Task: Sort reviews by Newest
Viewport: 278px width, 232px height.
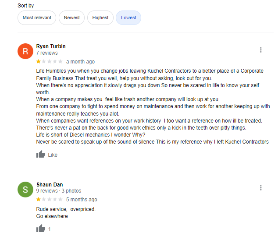Action: click(x=72, y=18)
